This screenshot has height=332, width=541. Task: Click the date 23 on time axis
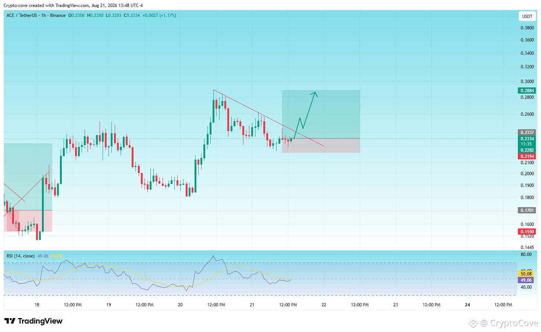pos(395,305)
